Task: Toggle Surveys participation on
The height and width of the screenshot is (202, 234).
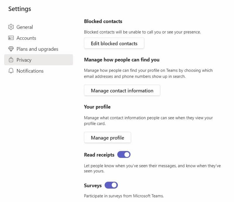Action: (x=111, y=185)
